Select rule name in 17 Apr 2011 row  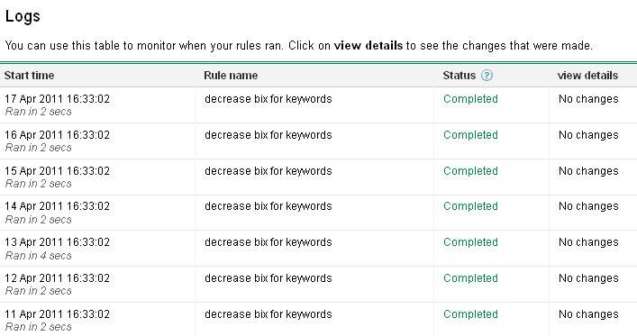[x=268, y=99]
